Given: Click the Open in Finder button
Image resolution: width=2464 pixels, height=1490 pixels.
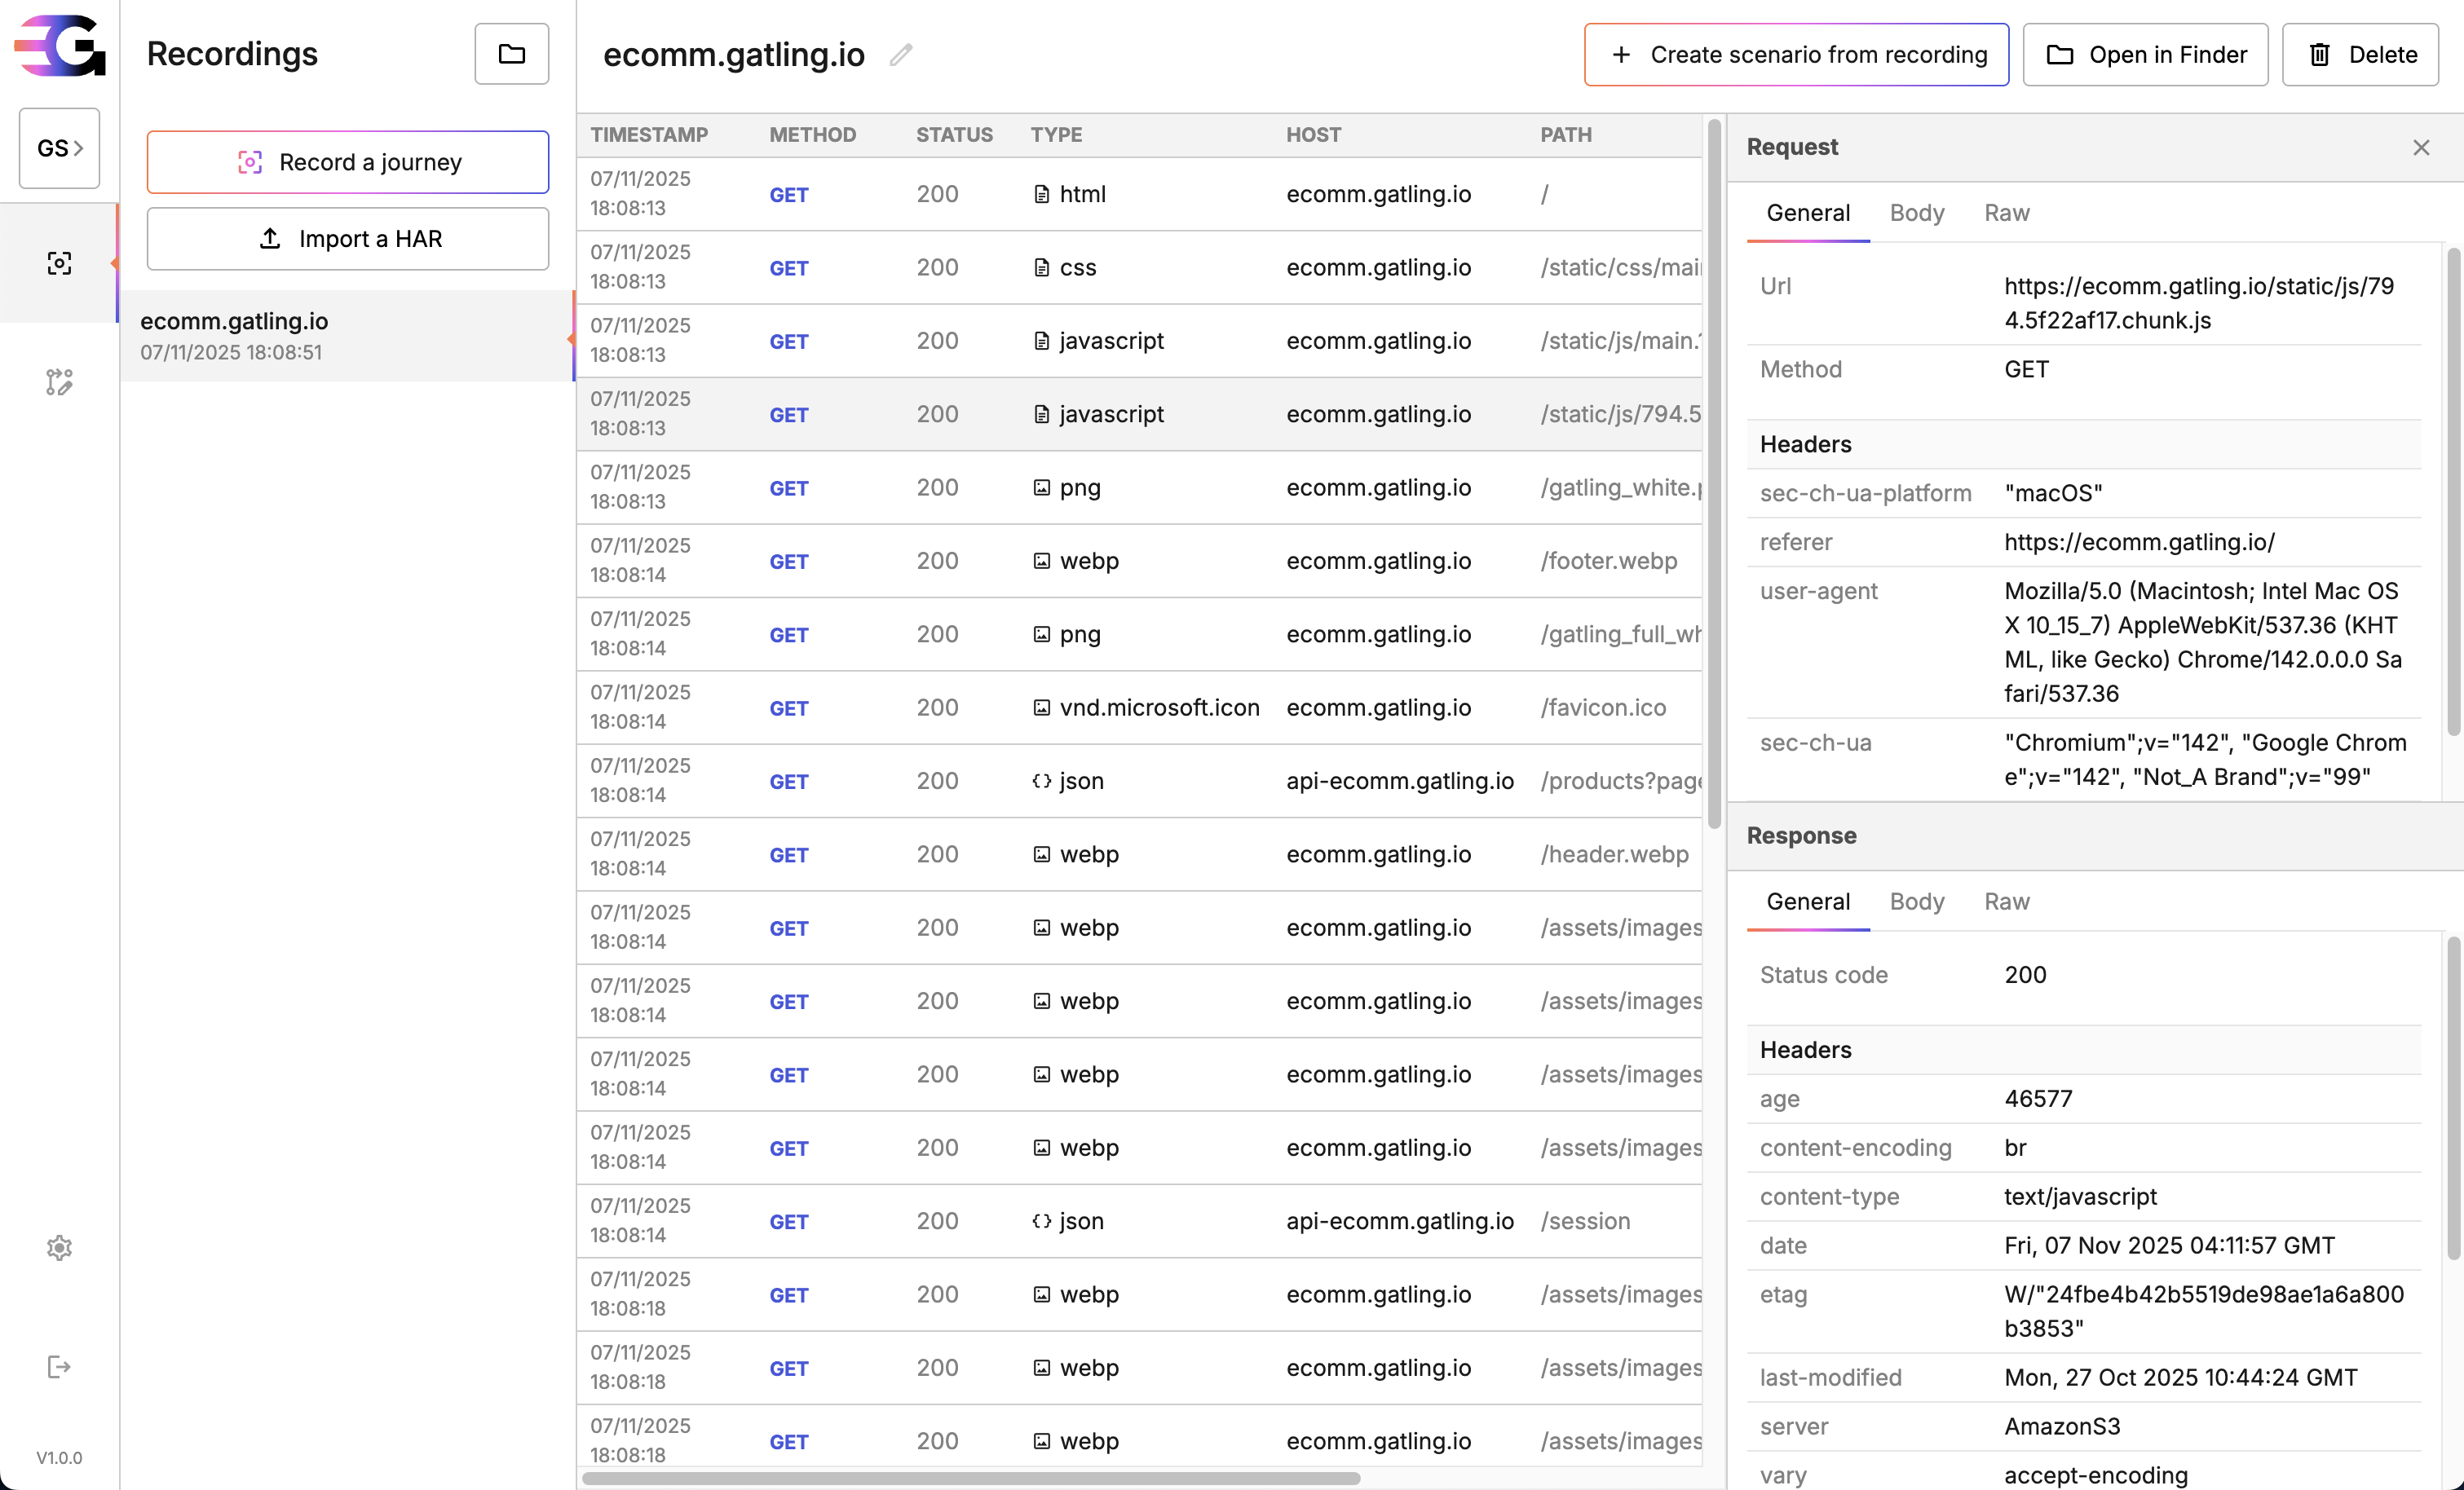Looking at the screenshot, I should coord(2145,55).
